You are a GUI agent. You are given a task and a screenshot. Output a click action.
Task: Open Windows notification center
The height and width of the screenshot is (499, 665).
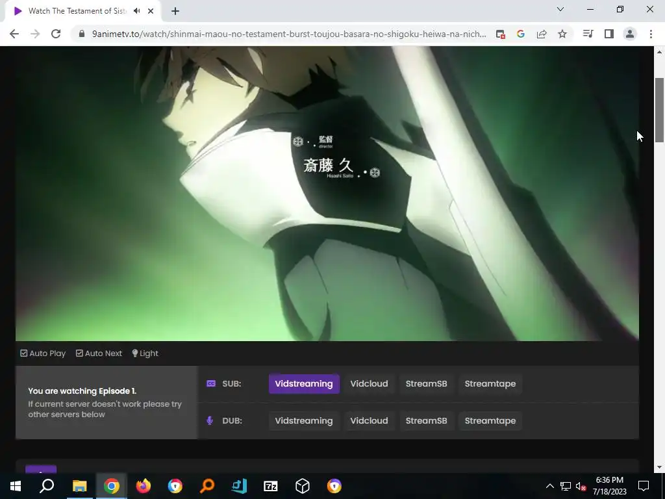(x=644, y=486)
